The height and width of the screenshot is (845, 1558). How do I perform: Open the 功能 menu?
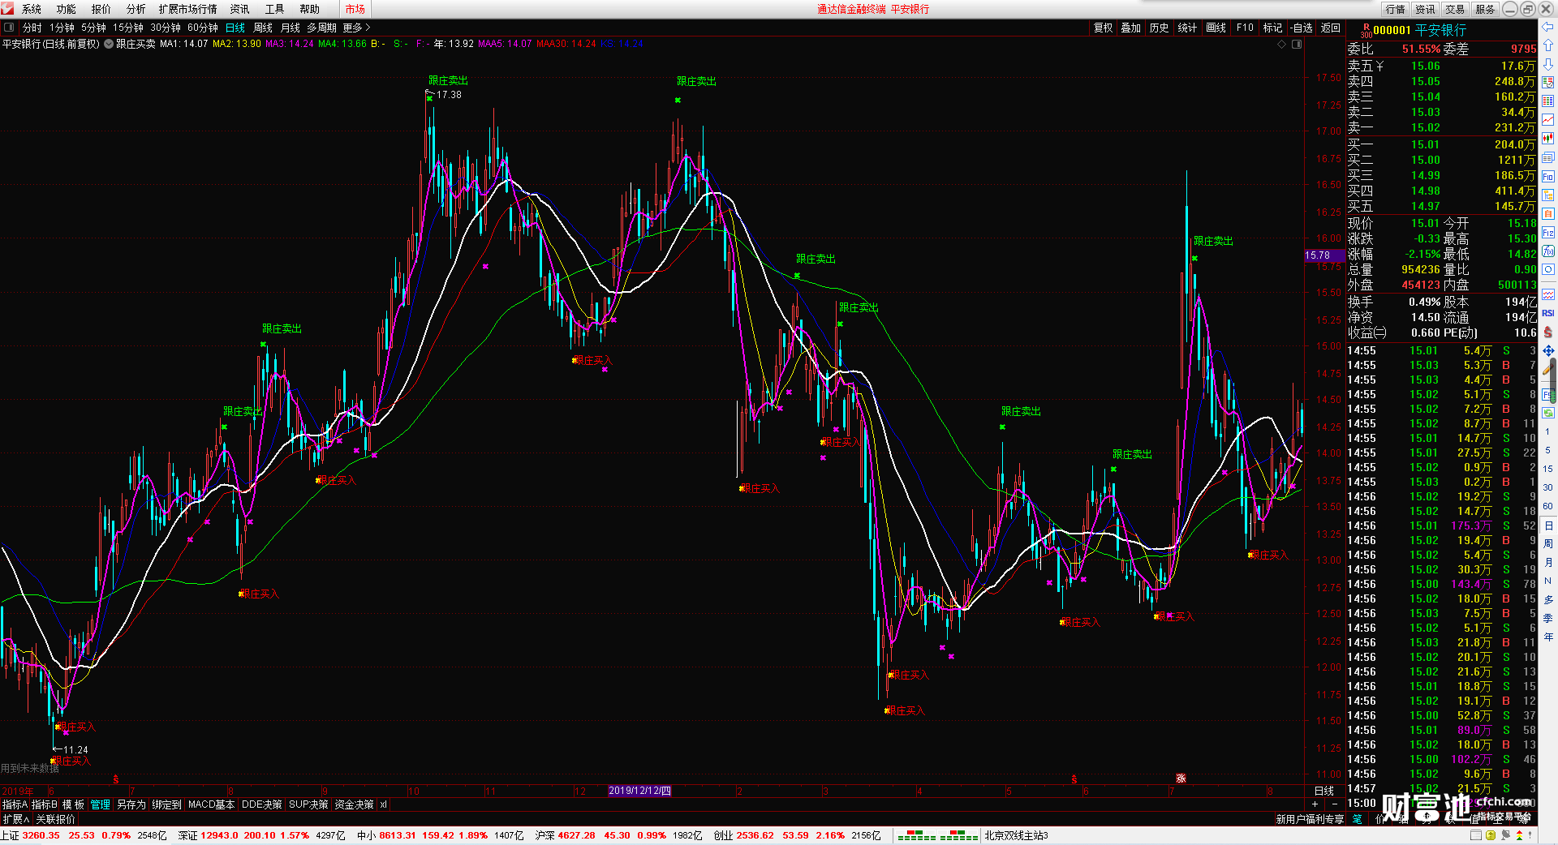(x=67, y=9)
